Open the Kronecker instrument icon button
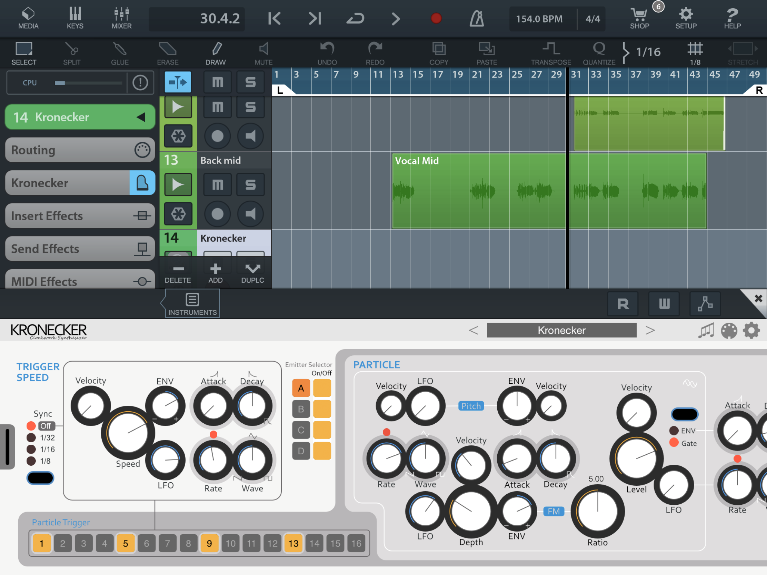Image resolution: width=767 pixels, height=575 pixels. pyautogui.click(x=142, y=183)
